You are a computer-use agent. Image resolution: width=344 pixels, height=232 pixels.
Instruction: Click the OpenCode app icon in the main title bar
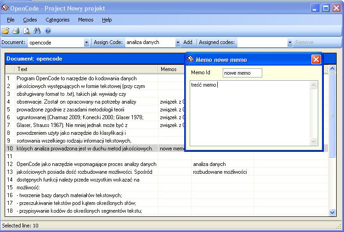[x=5, y=8]
